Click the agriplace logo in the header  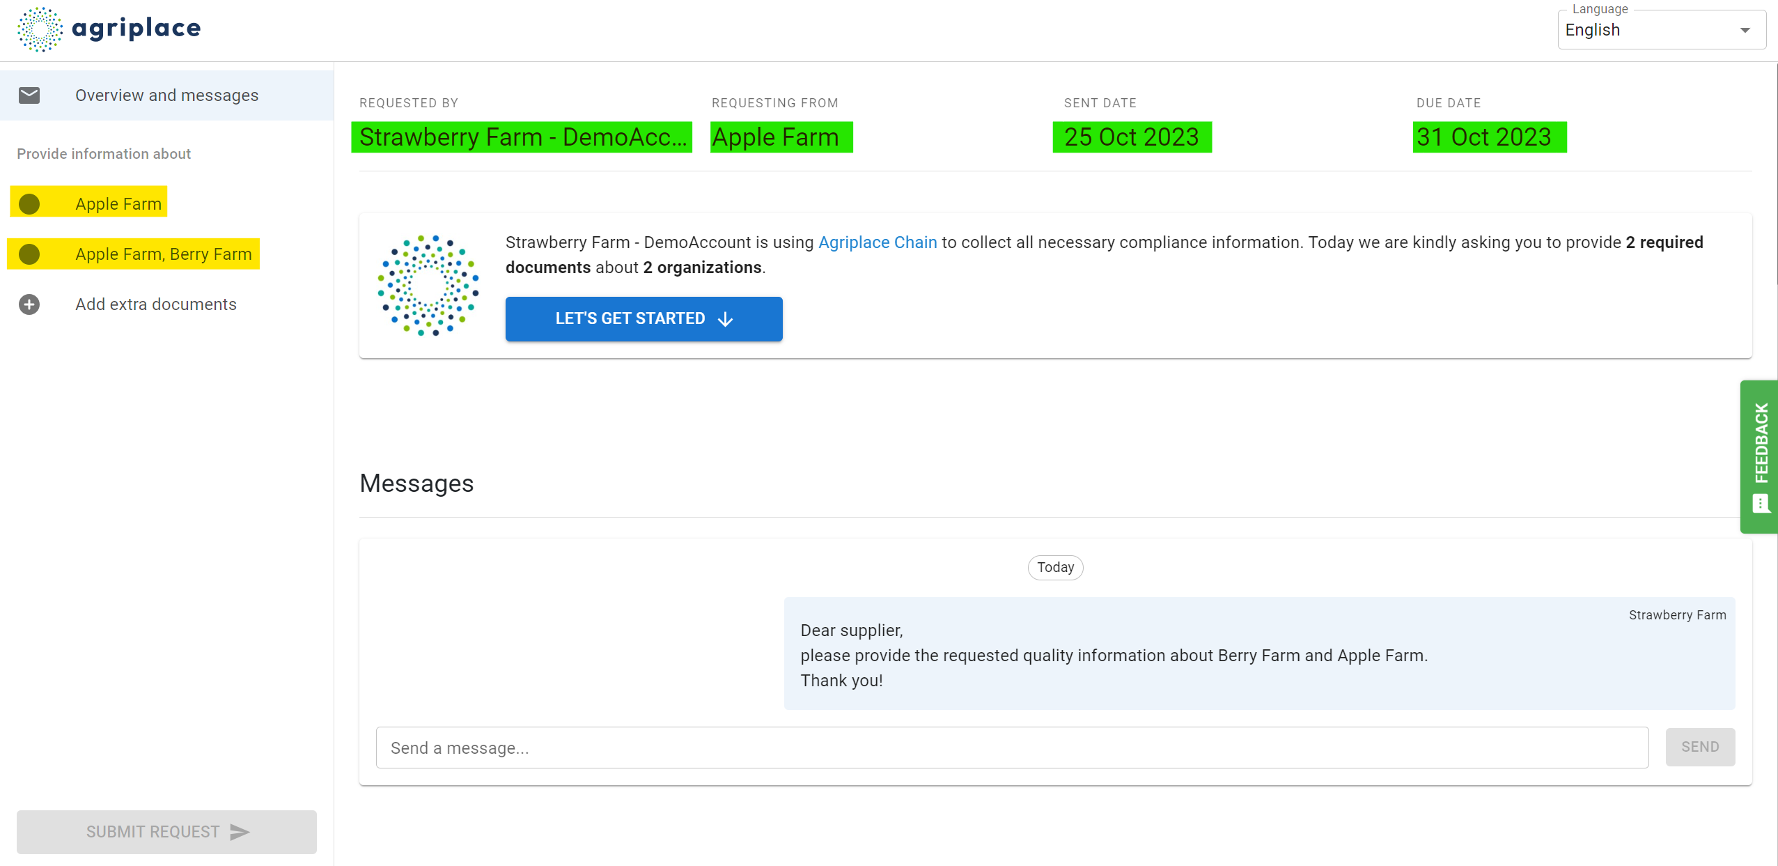coord(109,29)
